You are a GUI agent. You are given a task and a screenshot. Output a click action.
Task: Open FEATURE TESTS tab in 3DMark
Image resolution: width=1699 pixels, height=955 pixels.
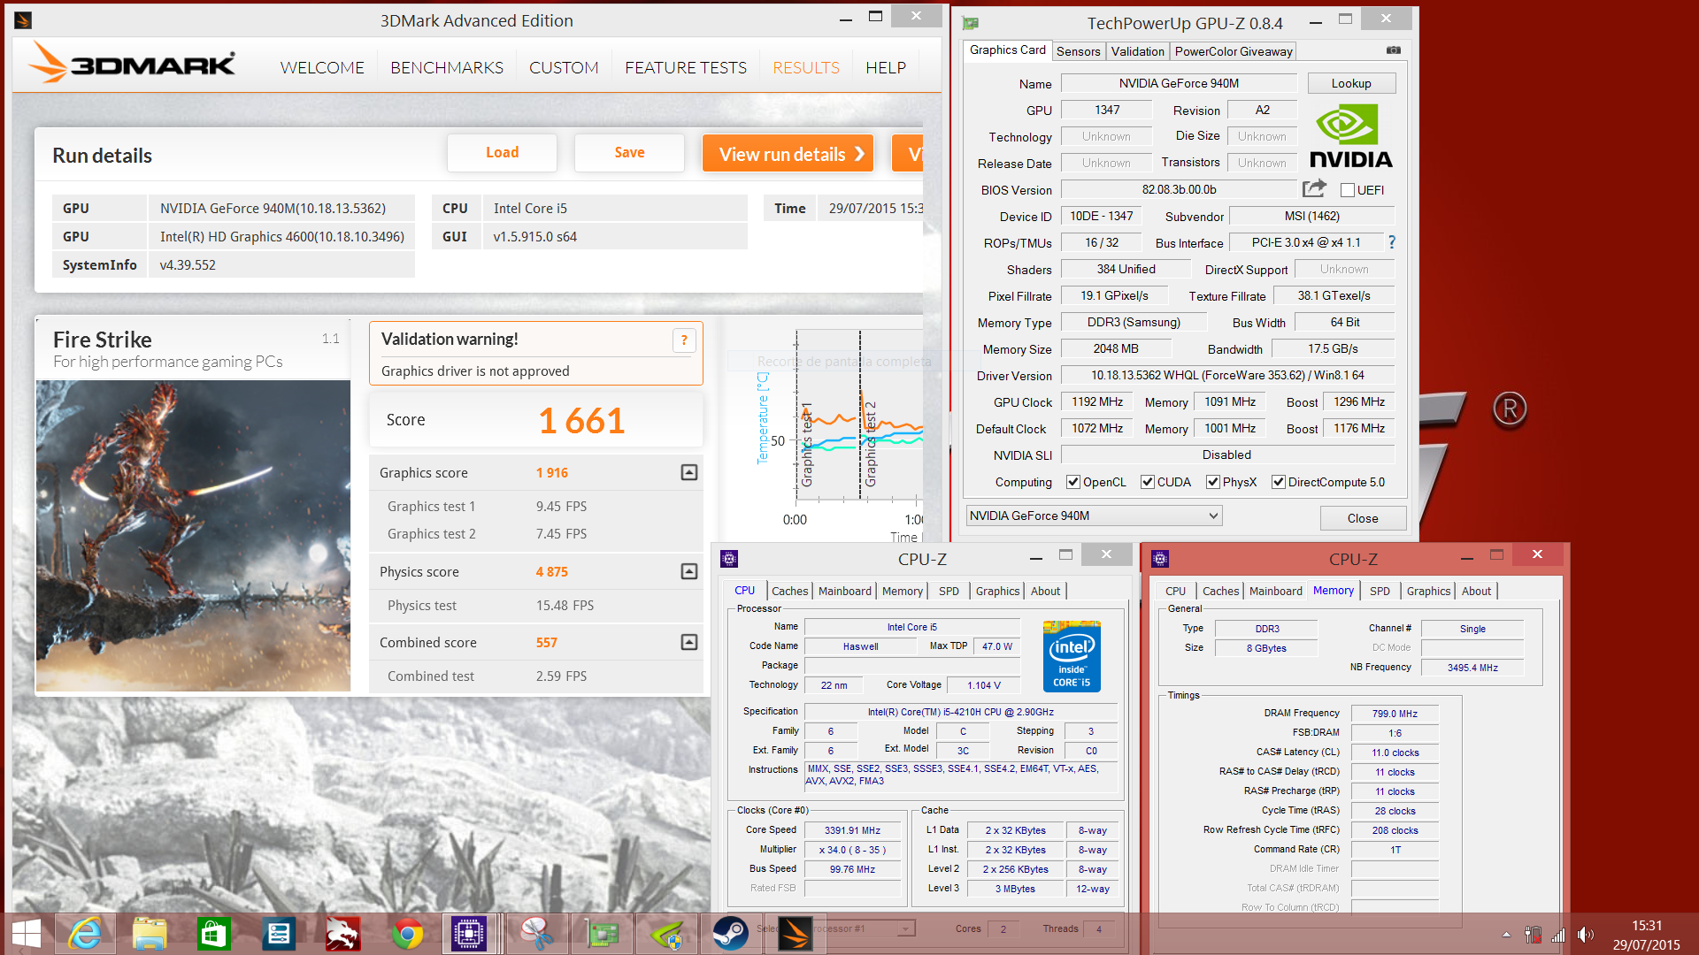pos(686,67)
